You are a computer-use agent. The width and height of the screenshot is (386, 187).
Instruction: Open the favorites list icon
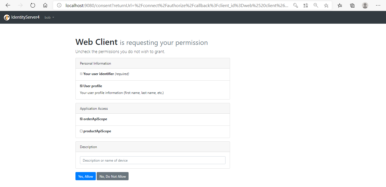(x=340, y=5)
